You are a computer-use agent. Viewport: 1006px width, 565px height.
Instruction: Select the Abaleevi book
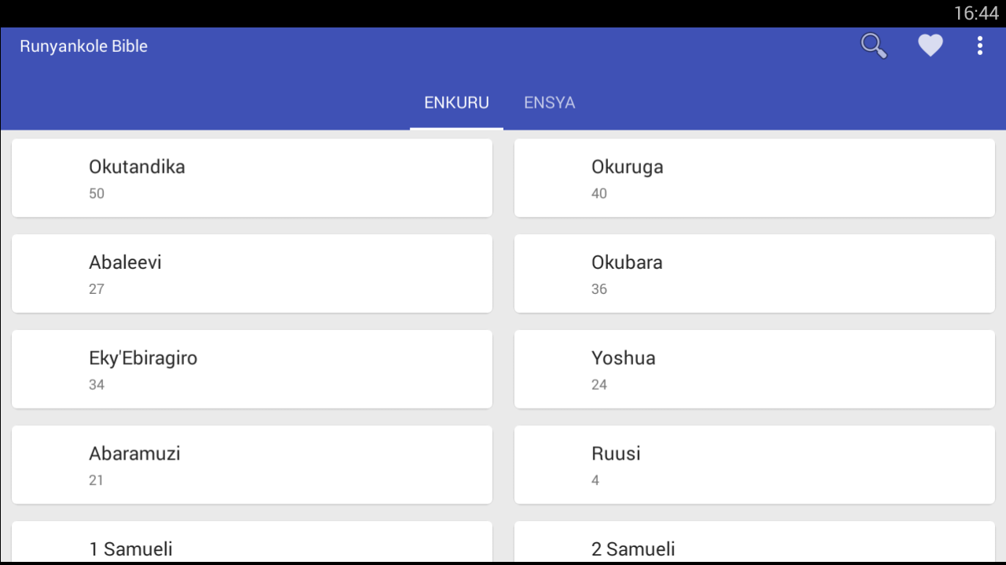click(252, 273)
